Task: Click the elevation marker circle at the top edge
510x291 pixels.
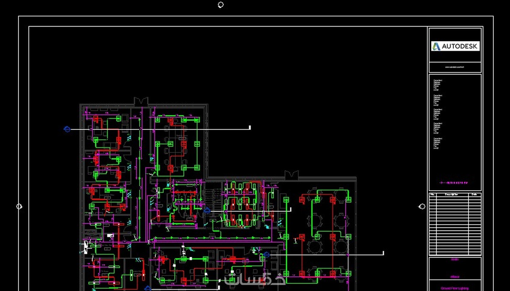Action: 220,5
